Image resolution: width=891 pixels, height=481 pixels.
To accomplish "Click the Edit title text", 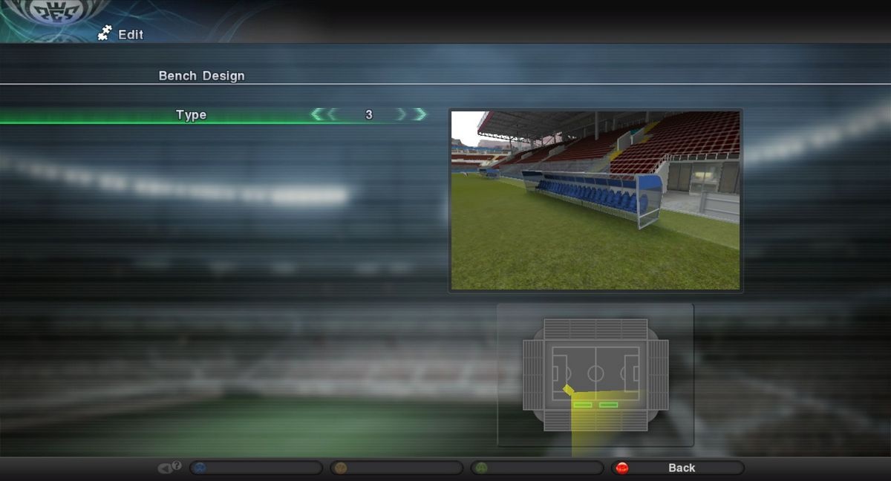I will [x=131, y=35].
